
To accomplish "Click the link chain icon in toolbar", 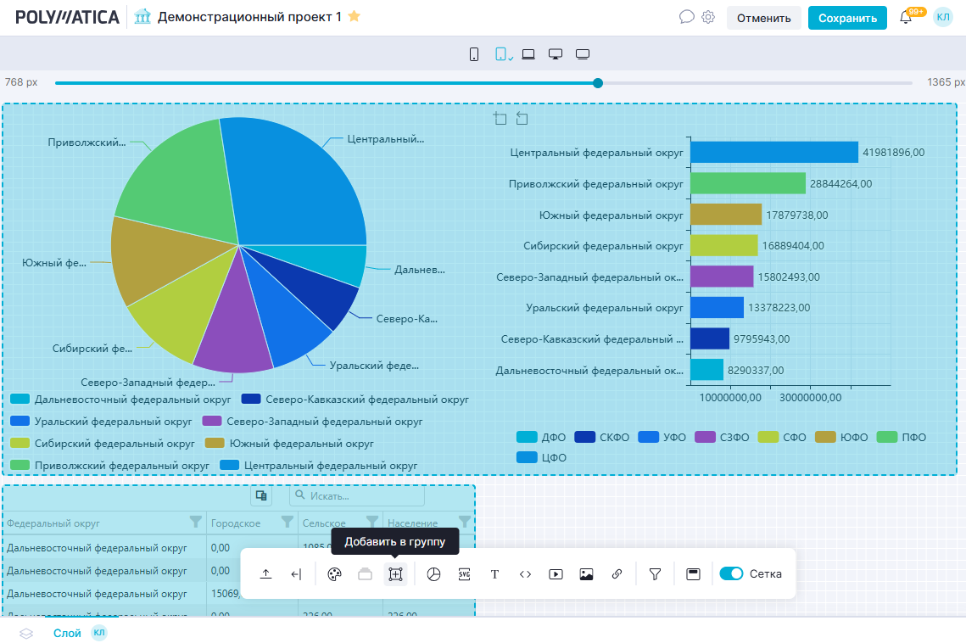I will click(x=617, y=574).
